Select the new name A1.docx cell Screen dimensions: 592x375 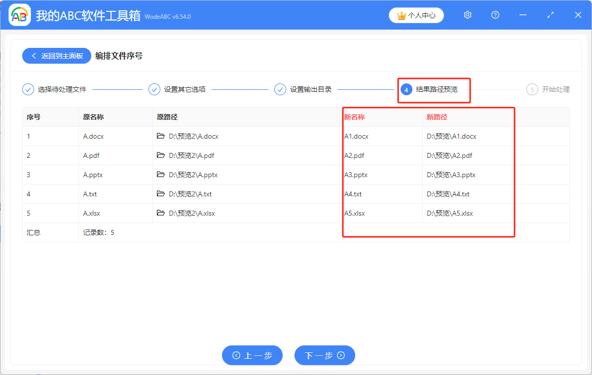pyautogui.click(x=356, y=136)
